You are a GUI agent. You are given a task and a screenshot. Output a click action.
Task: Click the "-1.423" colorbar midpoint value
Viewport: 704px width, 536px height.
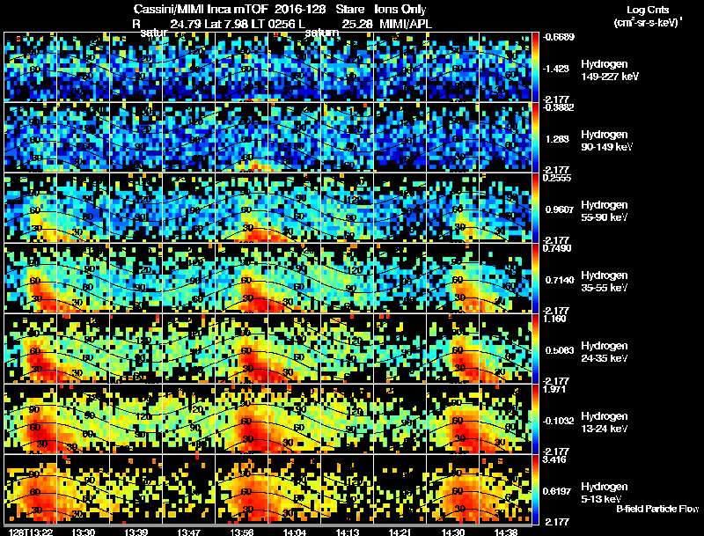[x=556, y=69]
